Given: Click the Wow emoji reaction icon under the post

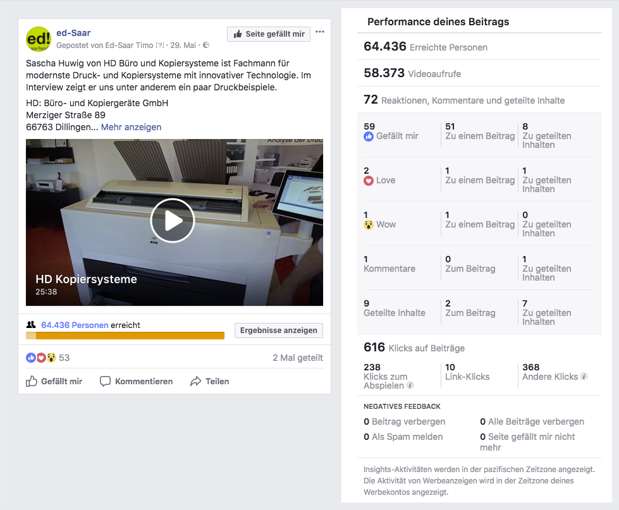Looking at the screenshot, I should coord(51,358).
